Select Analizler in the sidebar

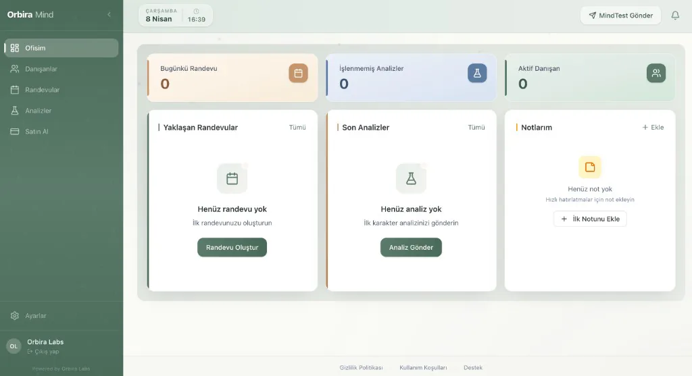(x=61, y=111)
